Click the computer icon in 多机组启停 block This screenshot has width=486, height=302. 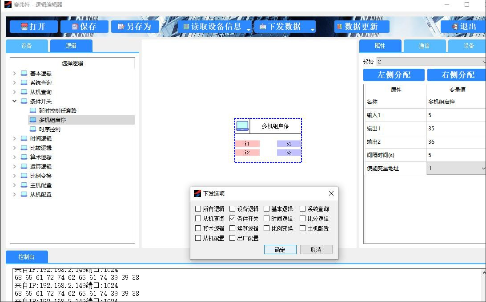(x=242, y=126)
